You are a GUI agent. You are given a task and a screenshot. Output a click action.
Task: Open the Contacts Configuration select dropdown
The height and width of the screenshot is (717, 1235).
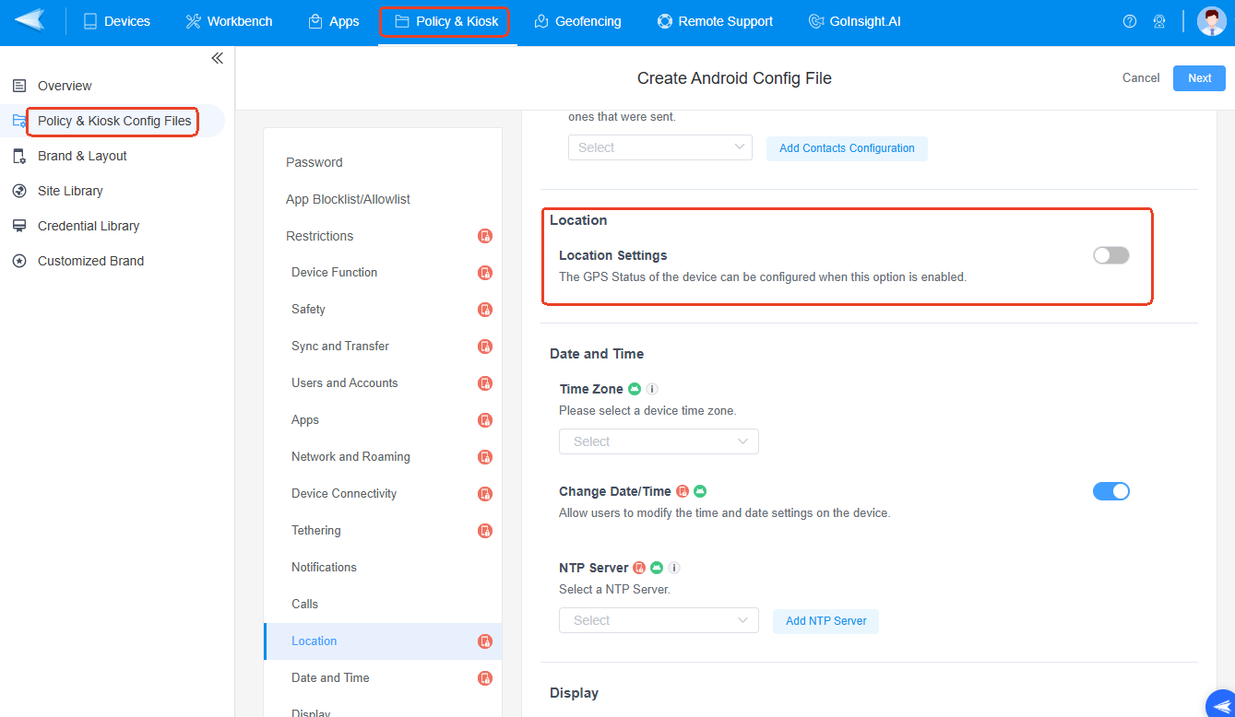[659, 147]
